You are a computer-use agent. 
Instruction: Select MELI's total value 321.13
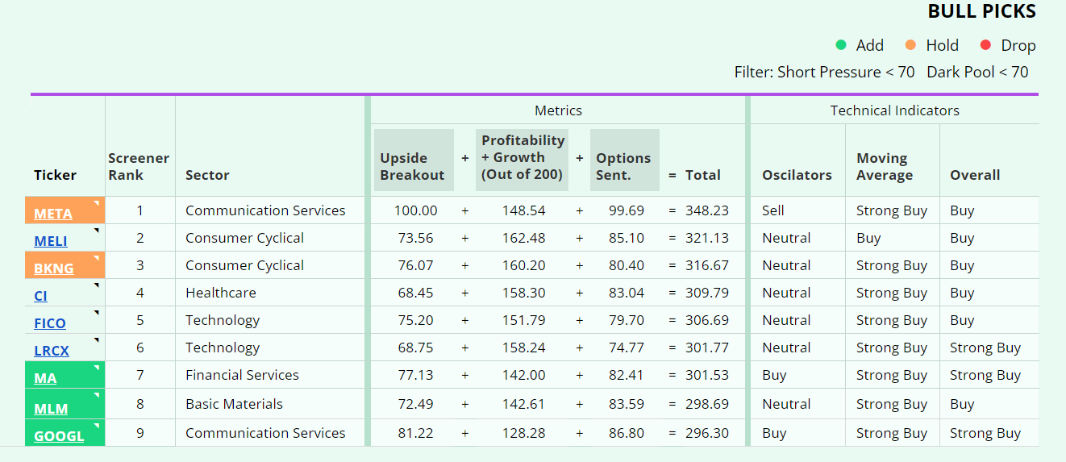707,238
